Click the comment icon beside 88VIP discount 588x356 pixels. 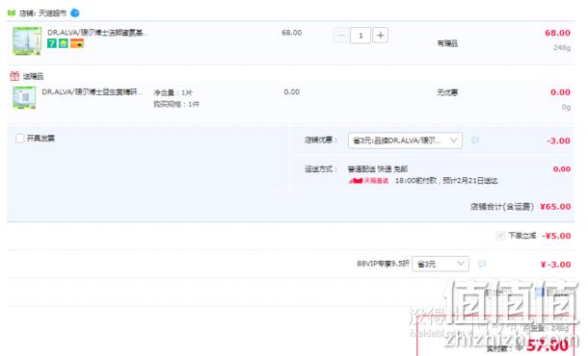coord(482,265)
